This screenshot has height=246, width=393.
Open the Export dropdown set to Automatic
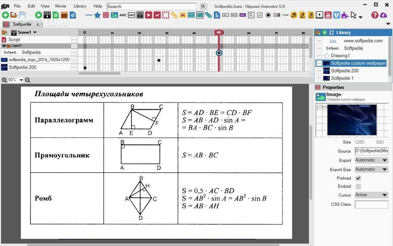point(371,160)
